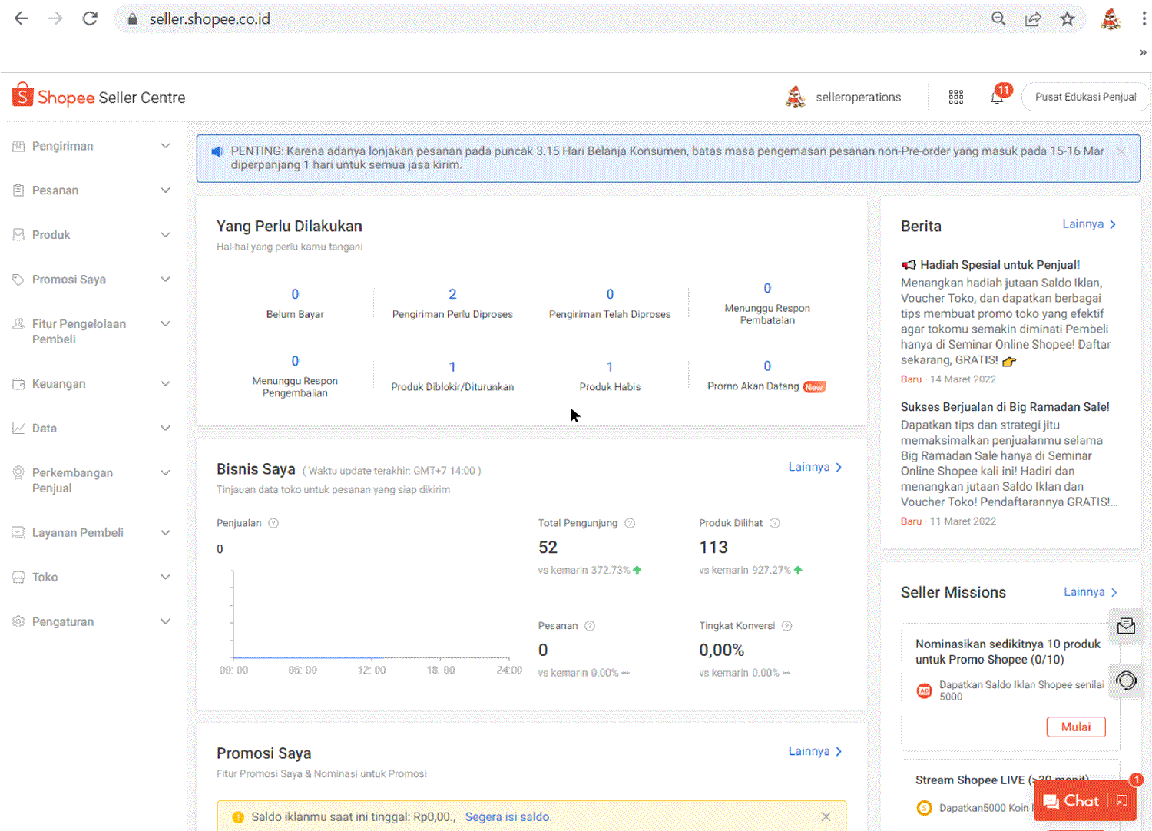Expand the Keuangan sidebar section
Screen dimensions: 1152x831
pos(91,384)
